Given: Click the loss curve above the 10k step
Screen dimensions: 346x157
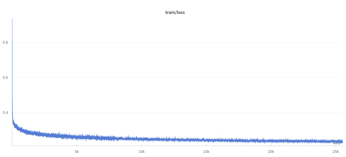Looking at the screenshot, I should click(x=141, y=139).
